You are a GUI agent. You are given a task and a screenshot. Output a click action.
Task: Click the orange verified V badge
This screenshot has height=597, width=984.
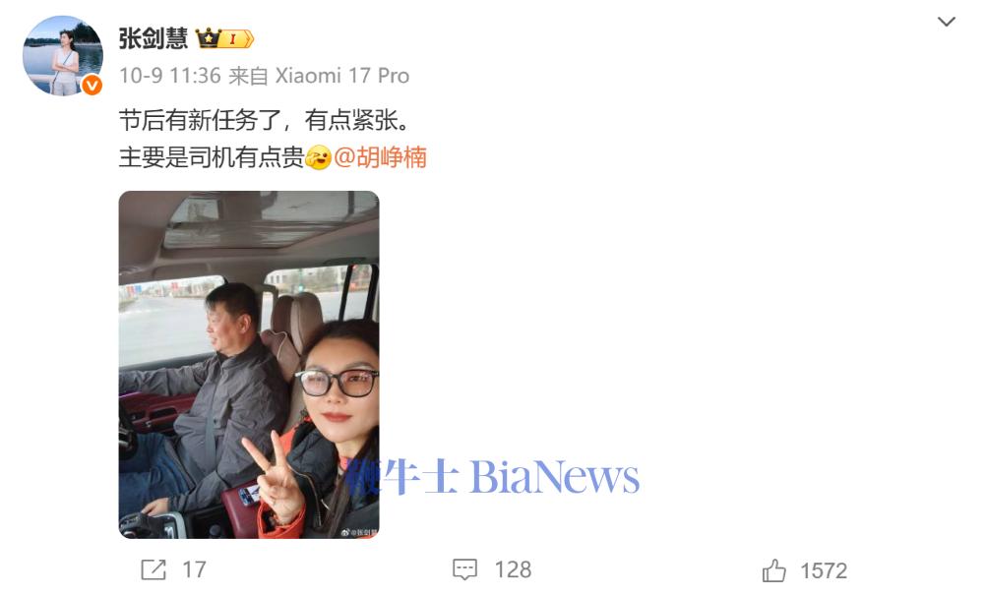[x=92, y=85]
